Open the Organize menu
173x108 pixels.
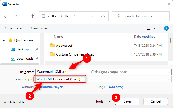[x=13, y=28]
